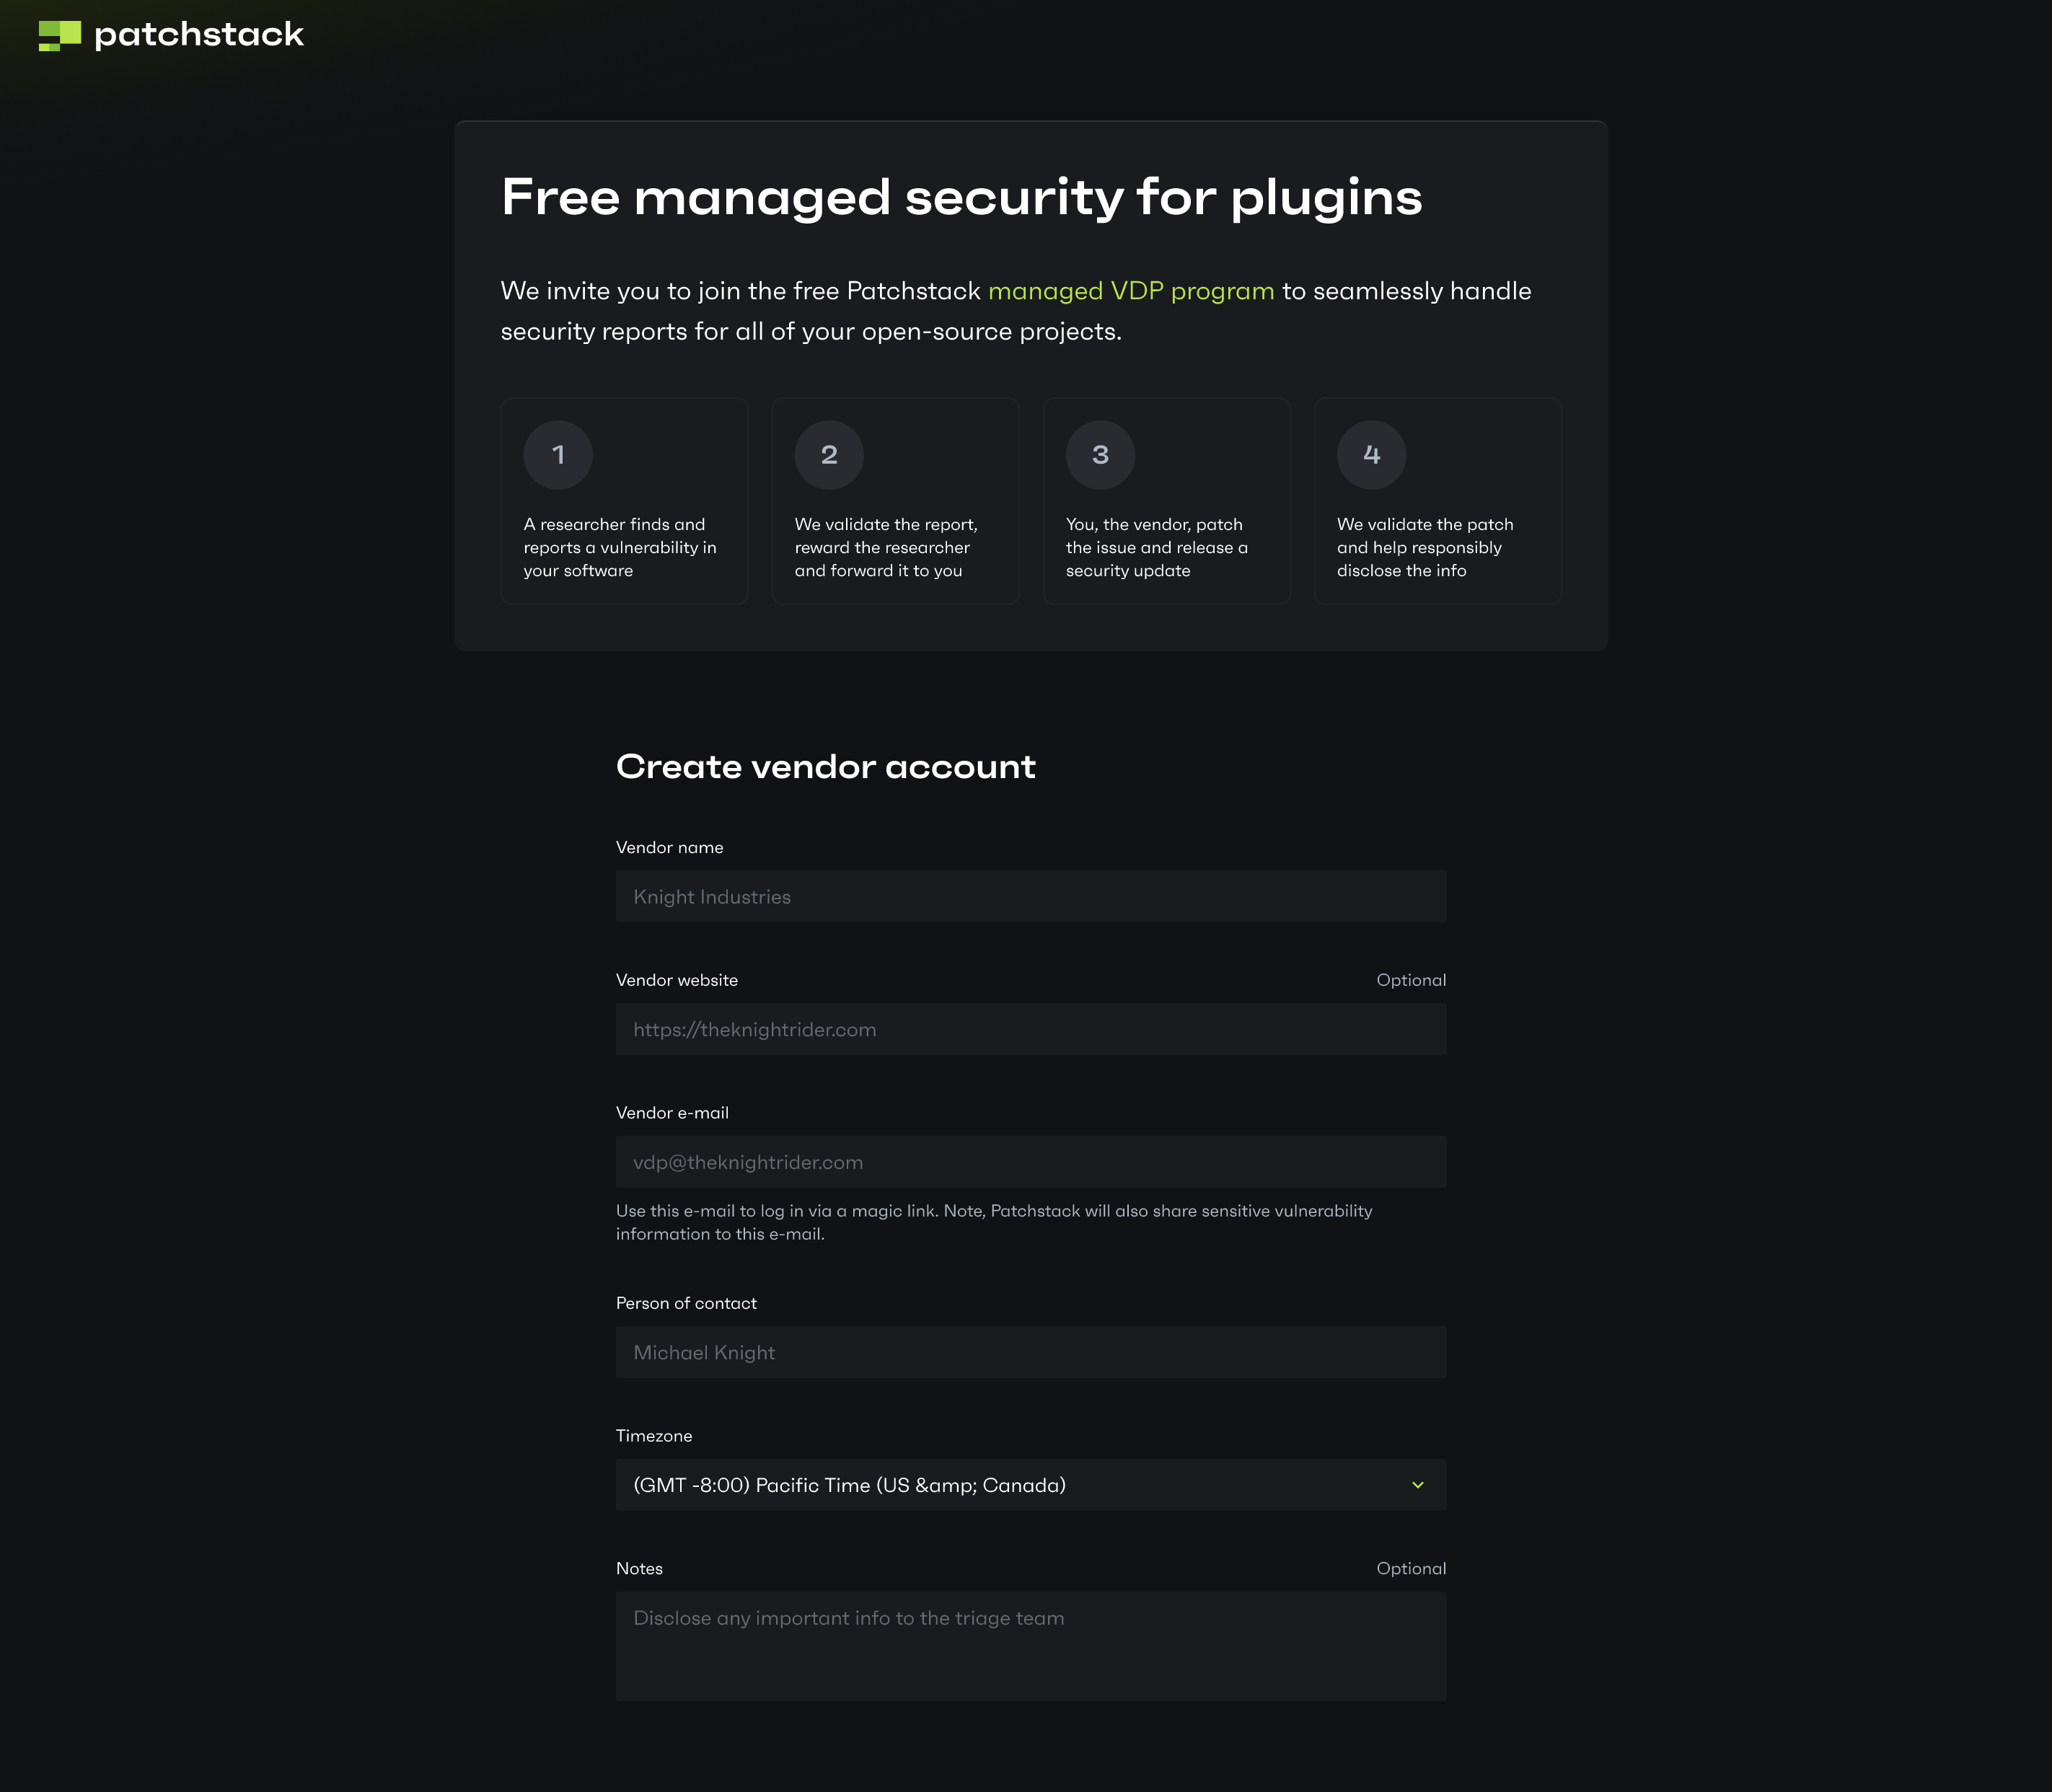
Task: Click the step 1 number circle
Action: (x=558, y=455)
